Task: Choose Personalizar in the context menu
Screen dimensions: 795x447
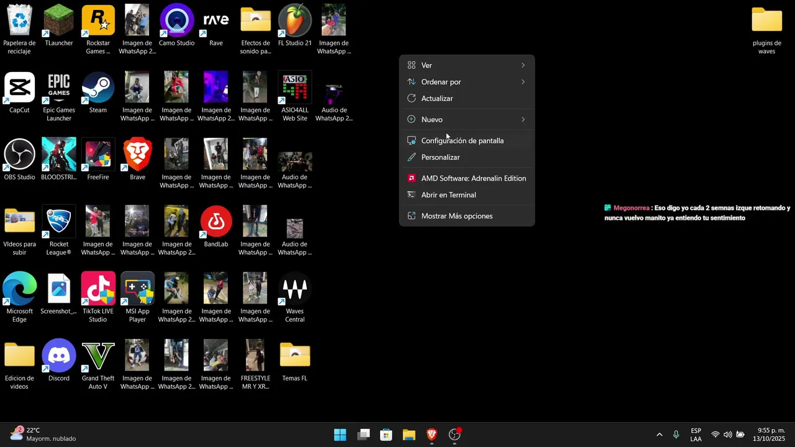Action: point(466,157)
